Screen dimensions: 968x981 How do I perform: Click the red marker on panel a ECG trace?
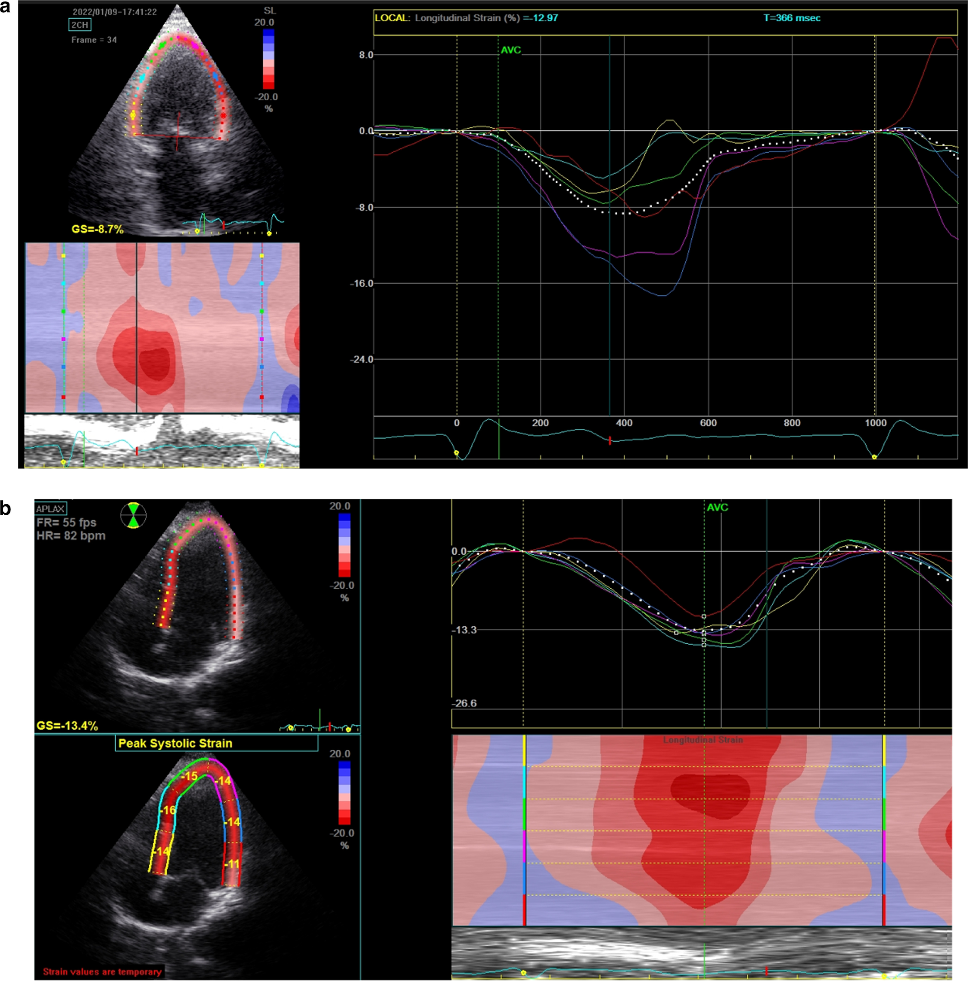610,440
